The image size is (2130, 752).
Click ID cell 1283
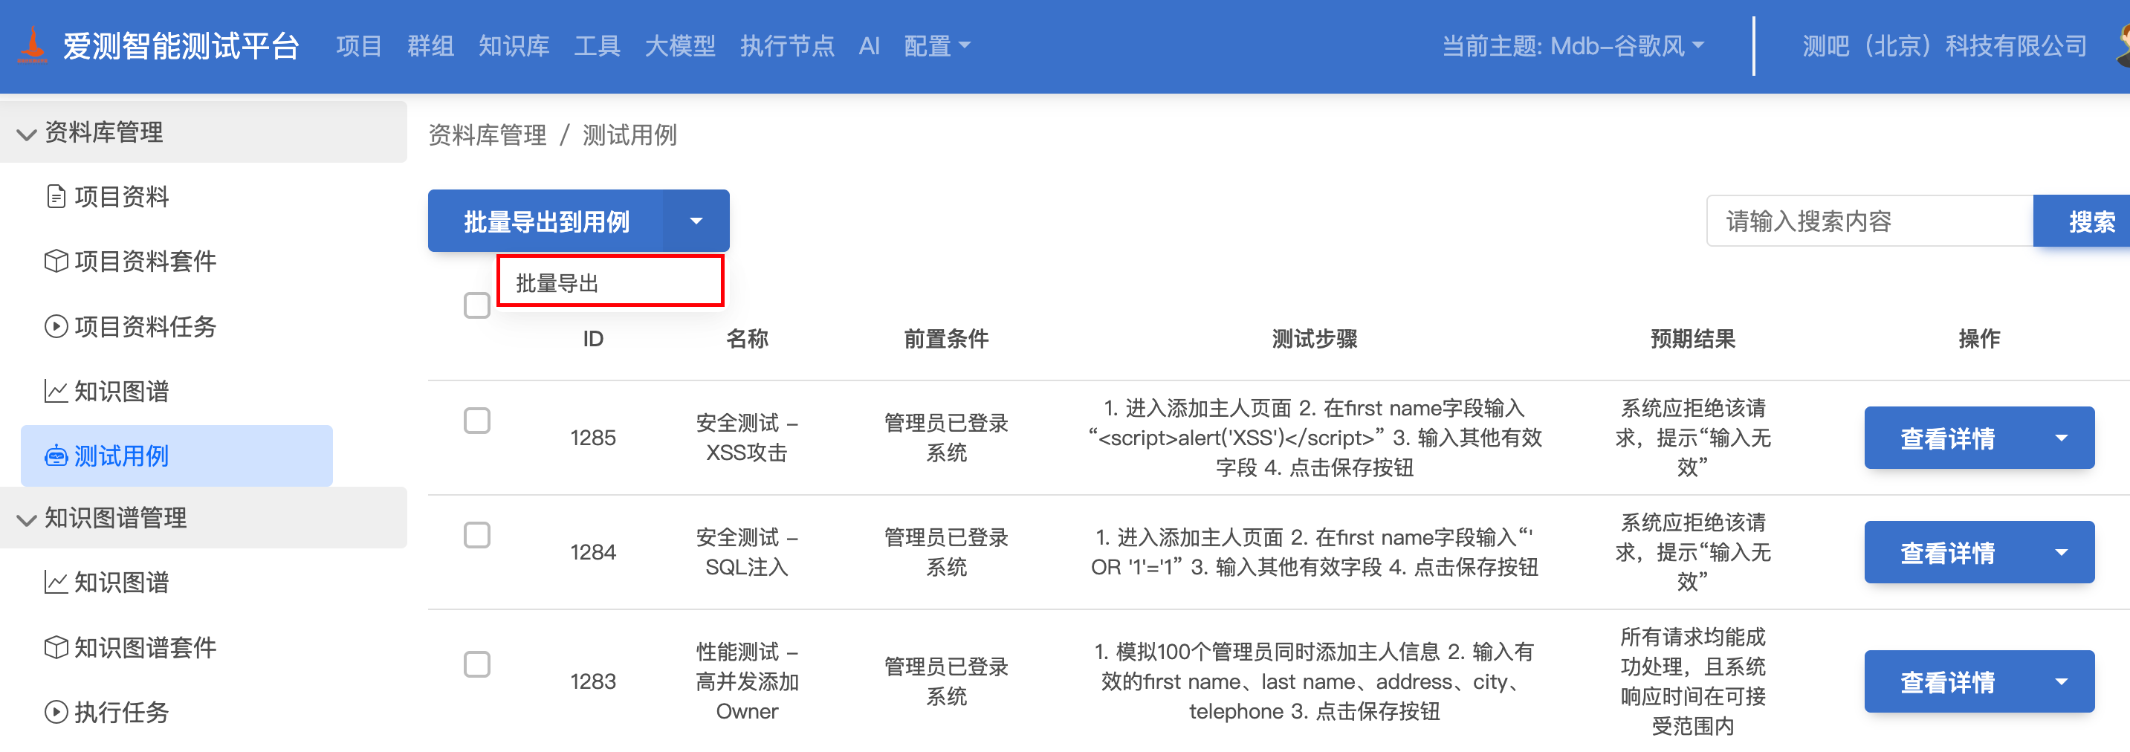click(x=593, y=681)
